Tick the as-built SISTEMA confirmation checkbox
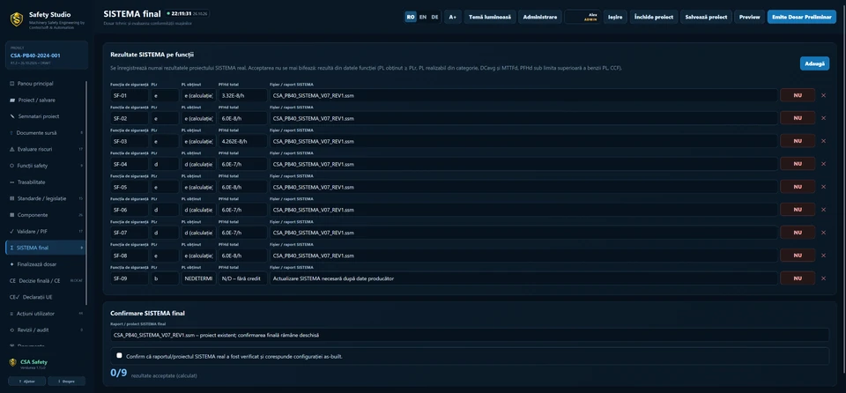Screen dimensions: 846x393 coord(119,356)
